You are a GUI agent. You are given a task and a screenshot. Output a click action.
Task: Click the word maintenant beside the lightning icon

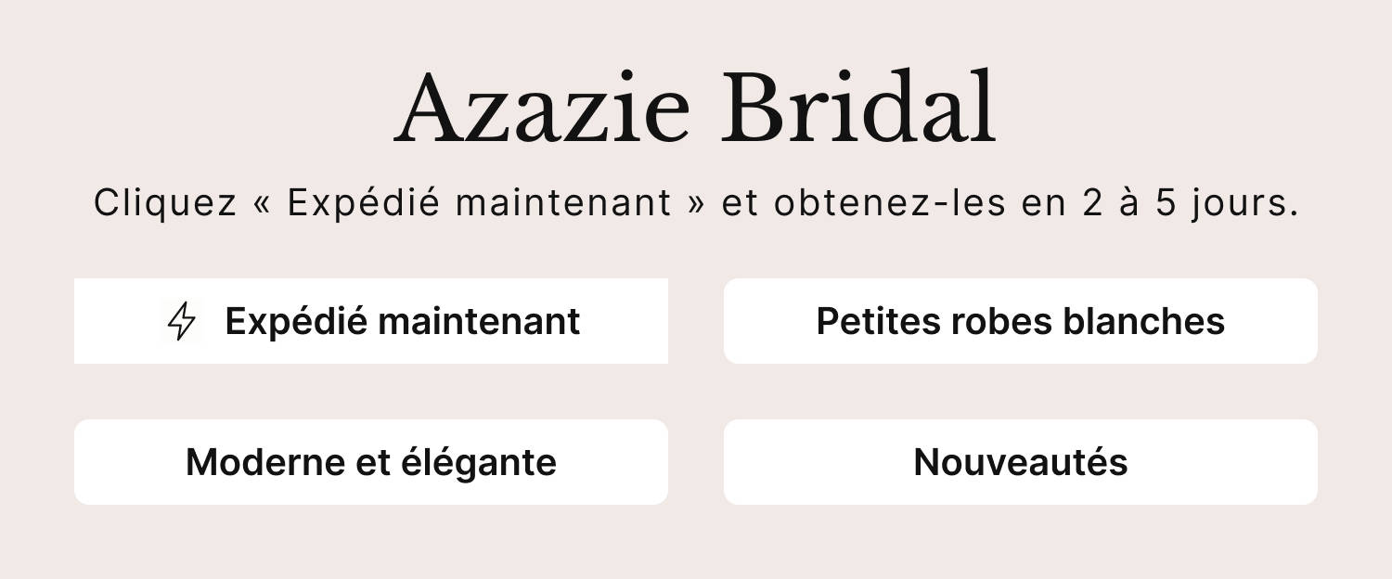479,321
